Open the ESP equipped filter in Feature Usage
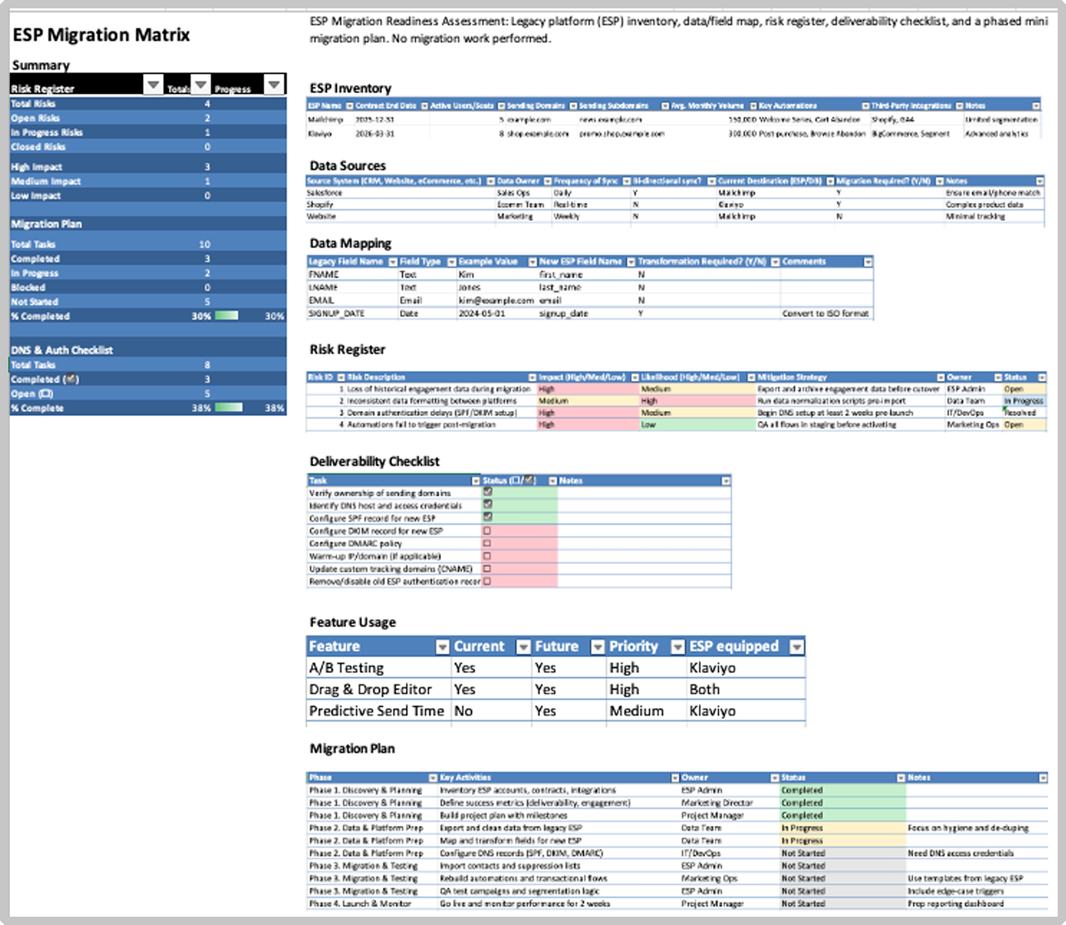The width and height of the screenshot is (1066, 925). click(795, 646)
